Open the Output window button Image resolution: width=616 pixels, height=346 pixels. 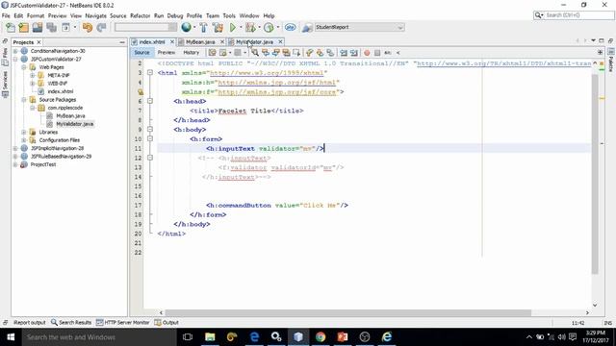point(167,323)
